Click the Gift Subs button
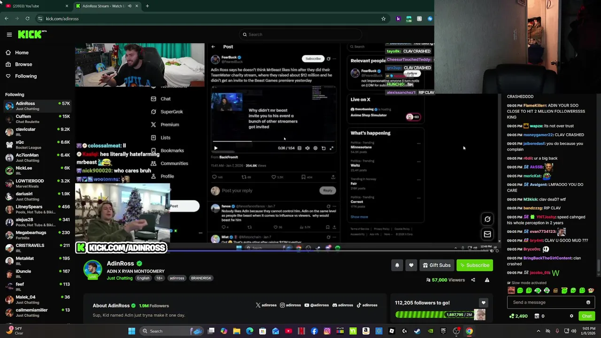The height and width of the screenshot is (338, 601). pyautogui.click(x=437, y=265)
